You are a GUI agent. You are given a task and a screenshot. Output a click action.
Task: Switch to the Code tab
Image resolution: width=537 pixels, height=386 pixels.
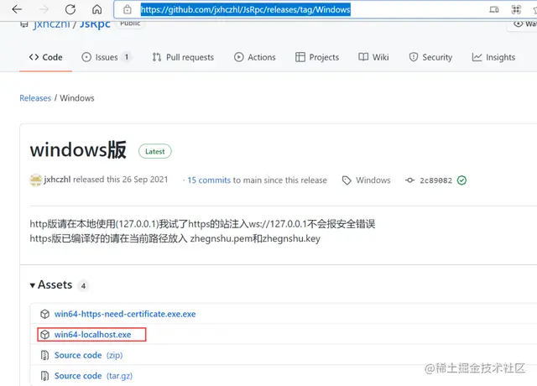[x=46, y=57]
